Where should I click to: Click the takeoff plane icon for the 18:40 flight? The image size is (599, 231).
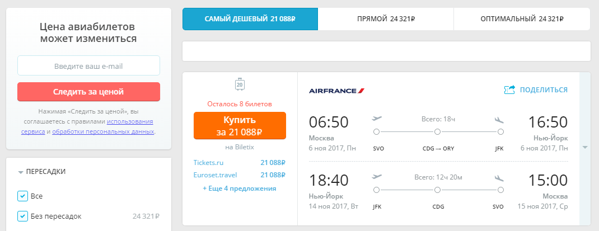(377, 177)
